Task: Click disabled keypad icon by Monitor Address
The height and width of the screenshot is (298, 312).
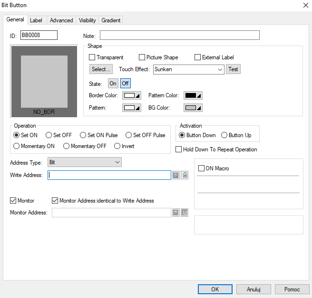Action: tap(175, 213)
